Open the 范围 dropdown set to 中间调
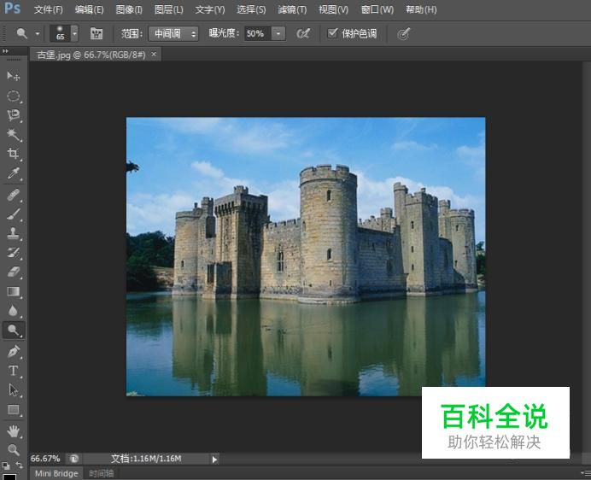 click(x=173, y=33)
